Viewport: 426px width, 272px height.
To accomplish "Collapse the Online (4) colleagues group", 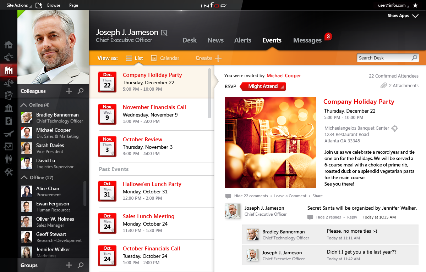I will point(35,105).
